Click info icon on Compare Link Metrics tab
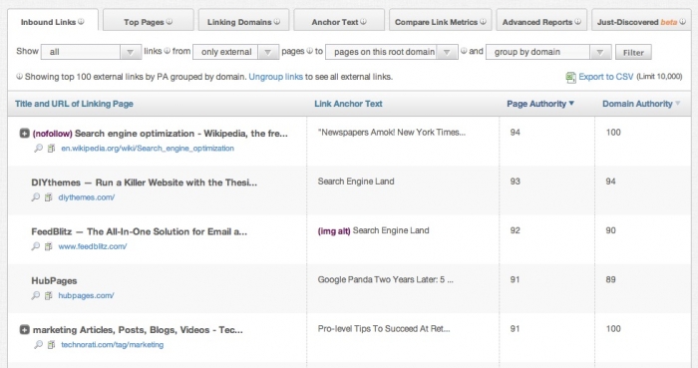Image resolution: width=698 pixels, height=368 pixels. (x=483, y=21)
